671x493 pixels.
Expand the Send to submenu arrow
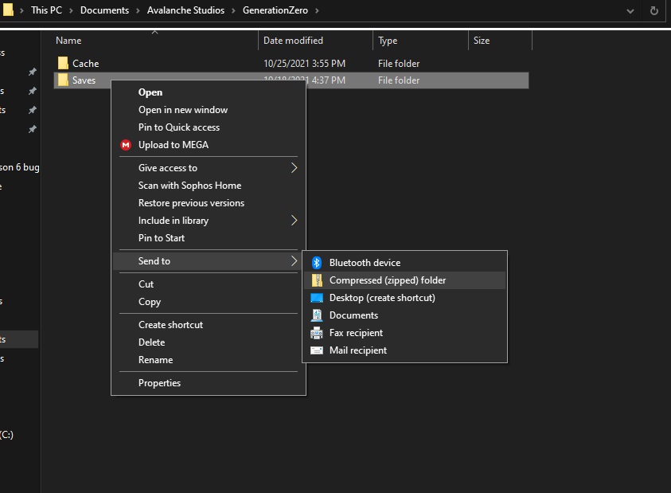(294, 261)
